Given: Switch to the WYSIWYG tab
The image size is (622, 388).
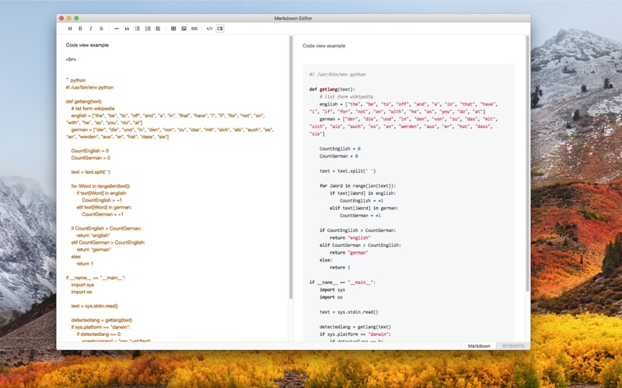Looking at the screenshot, I should point(513,346).
